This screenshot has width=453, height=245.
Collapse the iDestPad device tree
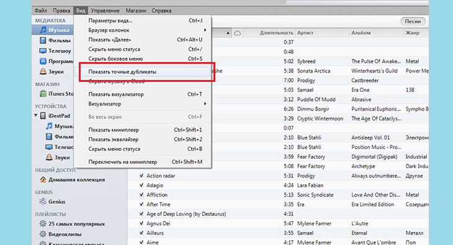36,115
